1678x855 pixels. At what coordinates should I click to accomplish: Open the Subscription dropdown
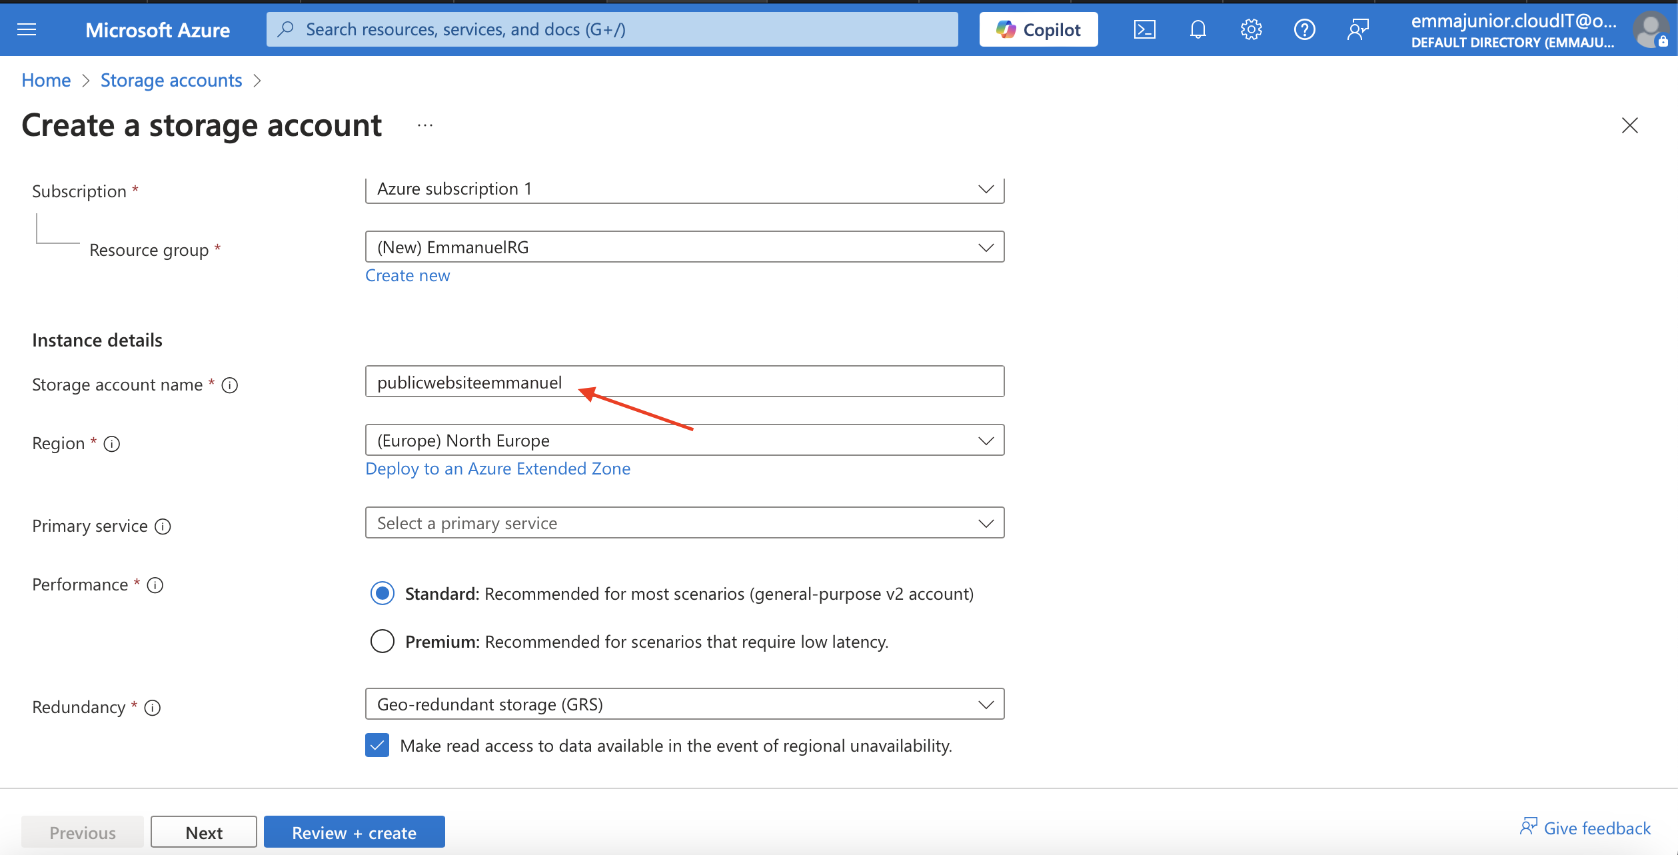tap(684, 189)
